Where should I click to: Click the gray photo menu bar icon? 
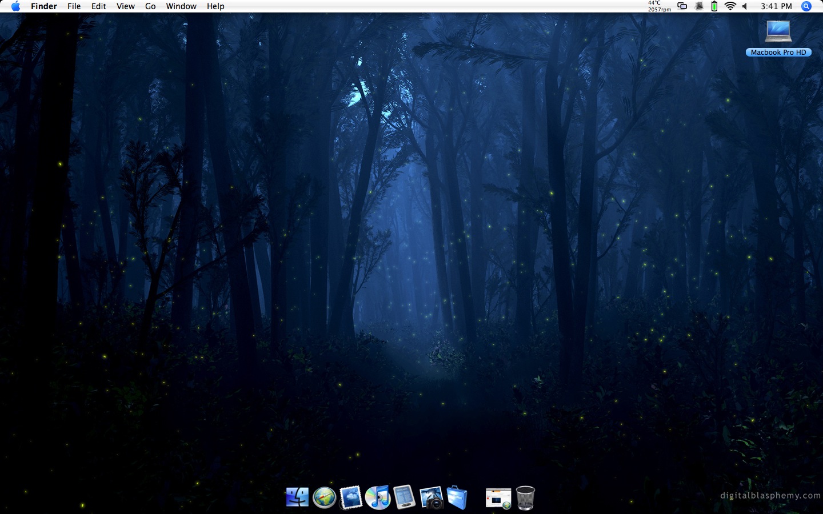(699, 6)
